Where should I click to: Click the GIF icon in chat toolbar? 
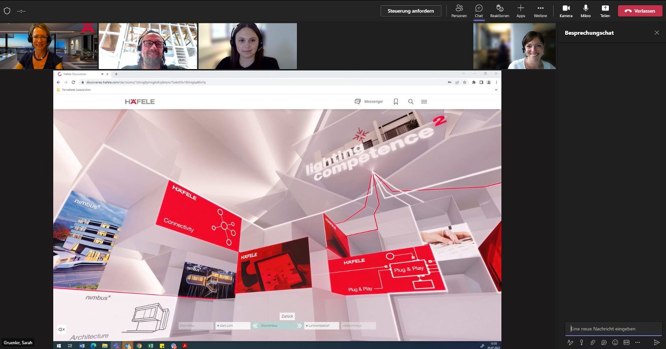(x=627, y=342)
